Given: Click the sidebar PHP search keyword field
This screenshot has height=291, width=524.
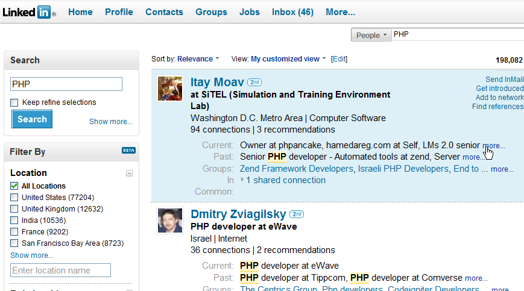Looking at the screenshot, I should click(66, 84).
